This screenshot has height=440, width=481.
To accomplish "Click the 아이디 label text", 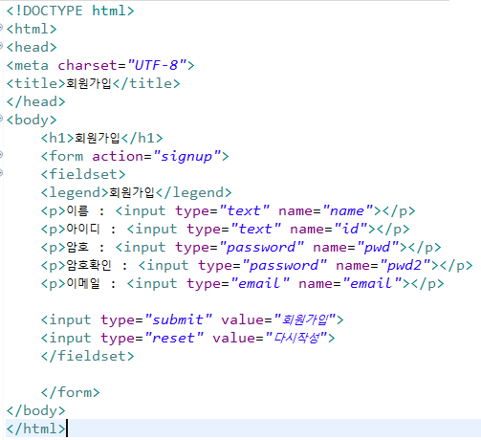I will point(83,229).
